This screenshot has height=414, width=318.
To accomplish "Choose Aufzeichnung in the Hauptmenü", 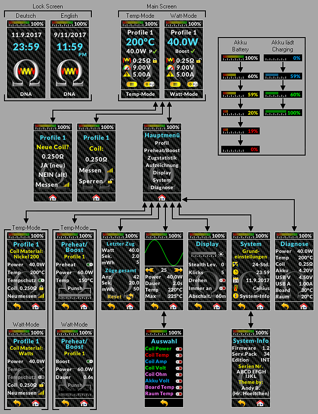I will (x=162, y=165).
